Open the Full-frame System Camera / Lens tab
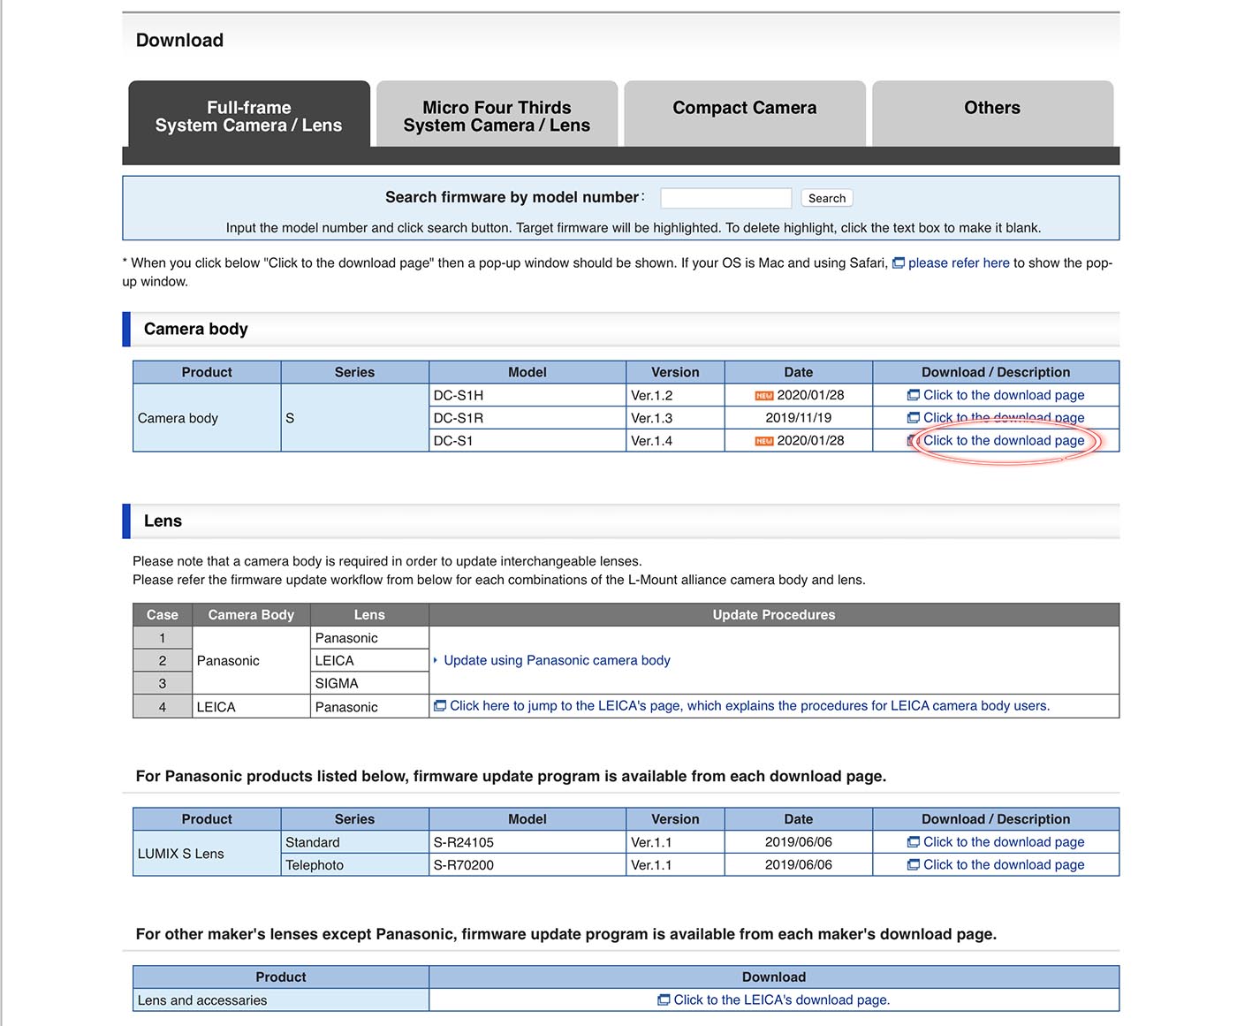 [x=249, y=116]
